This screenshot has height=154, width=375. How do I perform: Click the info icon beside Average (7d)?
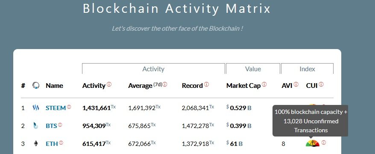(x=165, y=84)
